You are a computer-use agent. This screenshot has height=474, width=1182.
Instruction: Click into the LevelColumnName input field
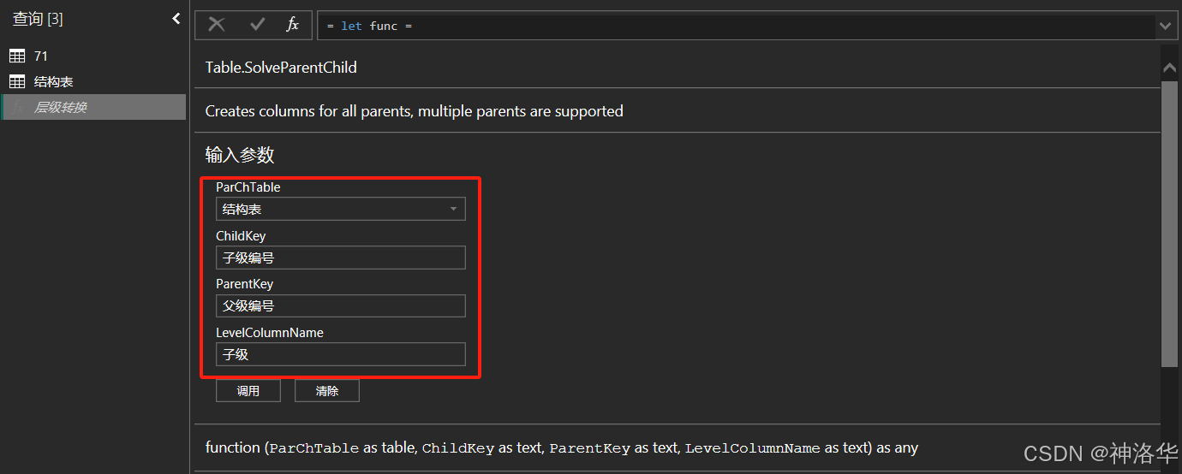(341, 354)
